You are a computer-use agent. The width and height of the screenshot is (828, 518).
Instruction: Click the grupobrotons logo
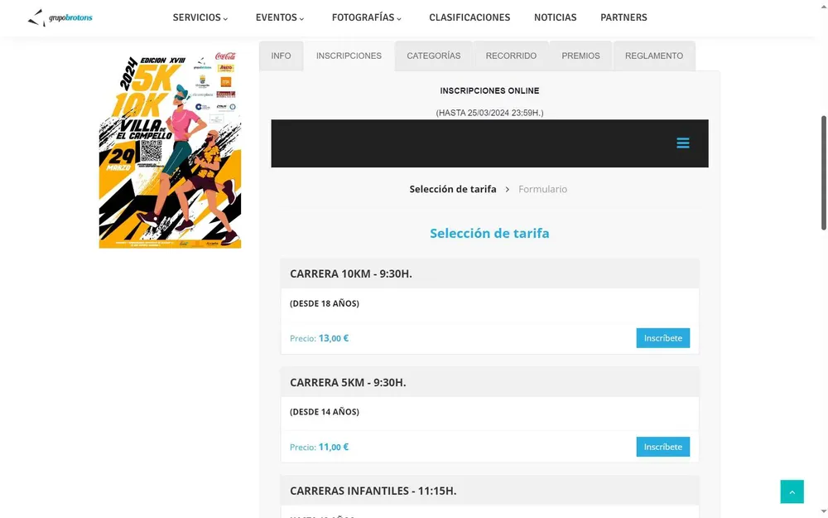[x=60, y=17]
